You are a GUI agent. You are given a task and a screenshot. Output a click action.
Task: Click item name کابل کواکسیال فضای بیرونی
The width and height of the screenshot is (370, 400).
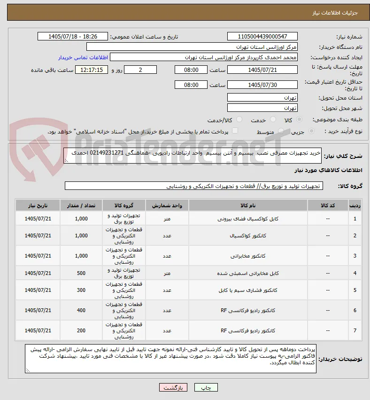[248, 219]
